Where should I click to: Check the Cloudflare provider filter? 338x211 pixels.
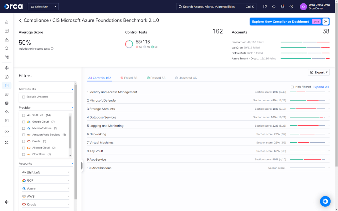(23, 154)
